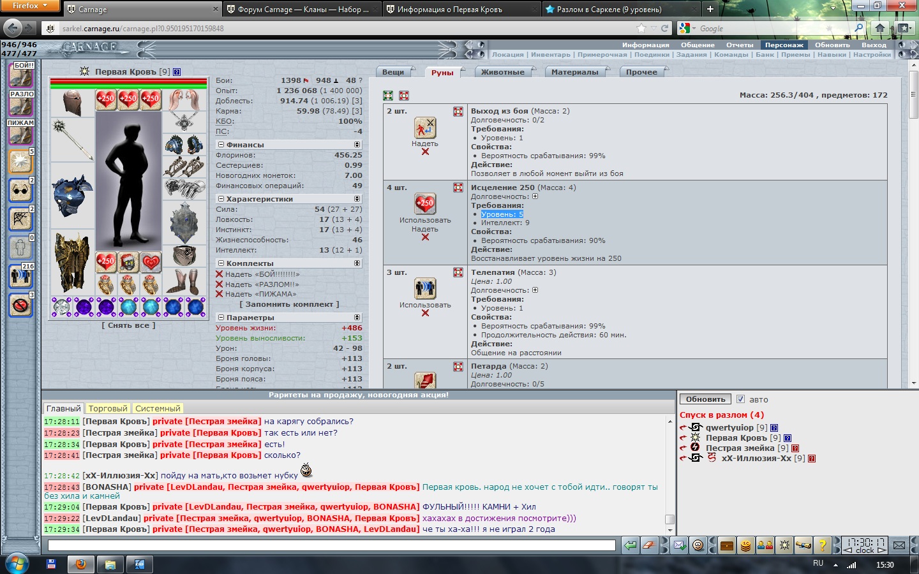Click the equipped spiked mace weapon
The height and width of the screenshot is (574, 919).
pyautogui.click(x=71, y=139)
